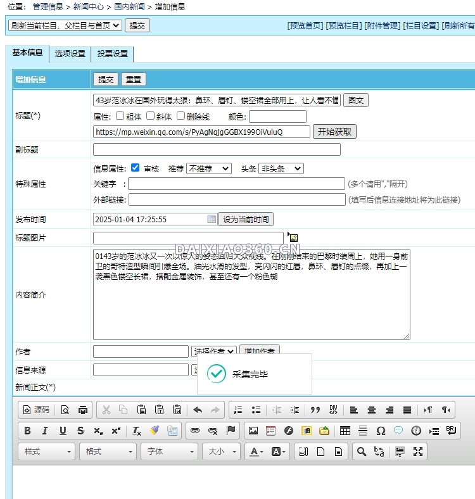The width and height of the screenshot is (475, 499).
Task: Check the 删除线 checkbox
Action: click(180, 116)
